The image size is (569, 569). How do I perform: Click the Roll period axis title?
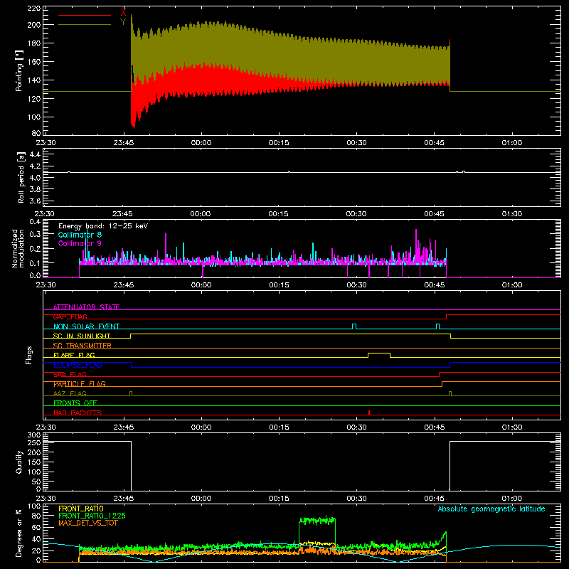tap(21, 177)
